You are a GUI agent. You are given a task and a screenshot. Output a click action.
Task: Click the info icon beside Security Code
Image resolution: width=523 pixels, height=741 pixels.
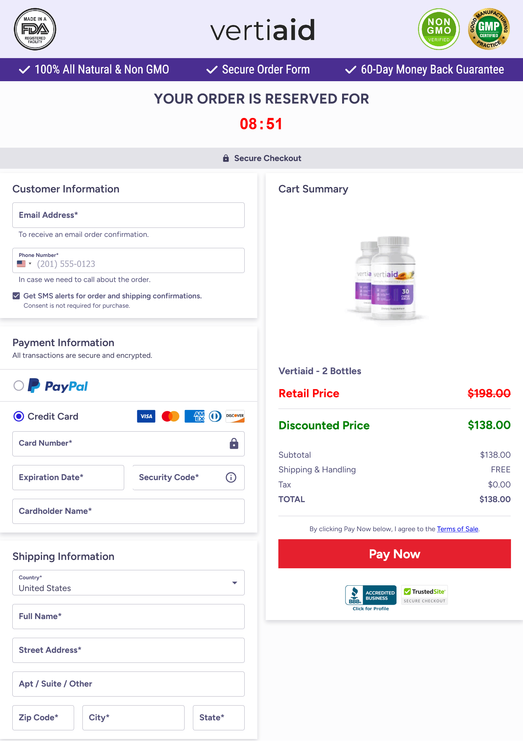(231, 477)
